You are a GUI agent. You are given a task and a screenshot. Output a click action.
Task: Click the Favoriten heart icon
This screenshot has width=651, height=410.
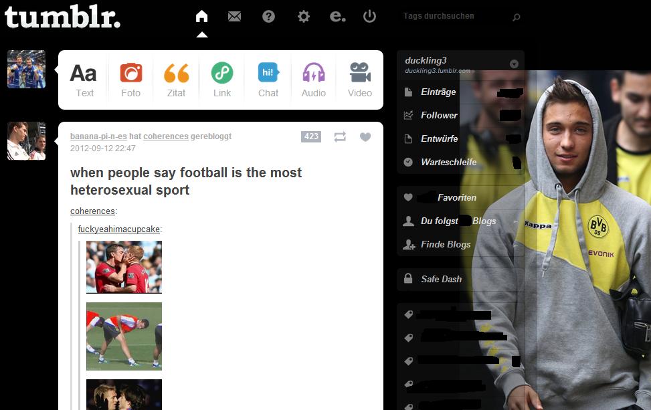(x=408, y=197)
